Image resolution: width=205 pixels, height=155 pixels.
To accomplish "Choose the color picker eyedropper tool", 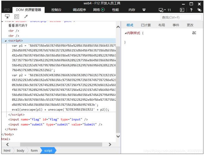I will [x=26, y=16].
